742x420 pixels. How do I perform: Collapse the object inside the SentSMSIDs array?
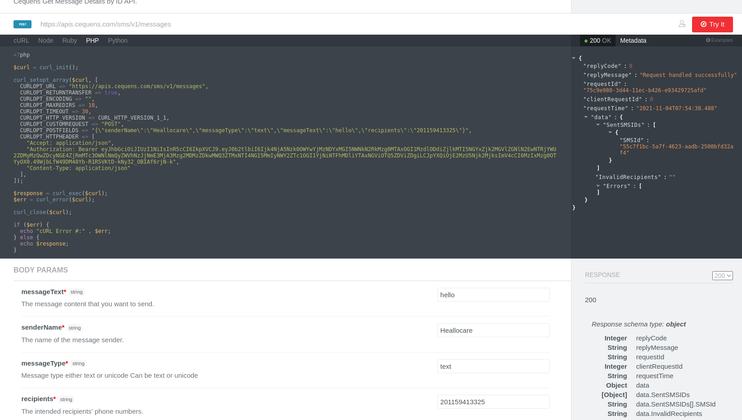610,132
